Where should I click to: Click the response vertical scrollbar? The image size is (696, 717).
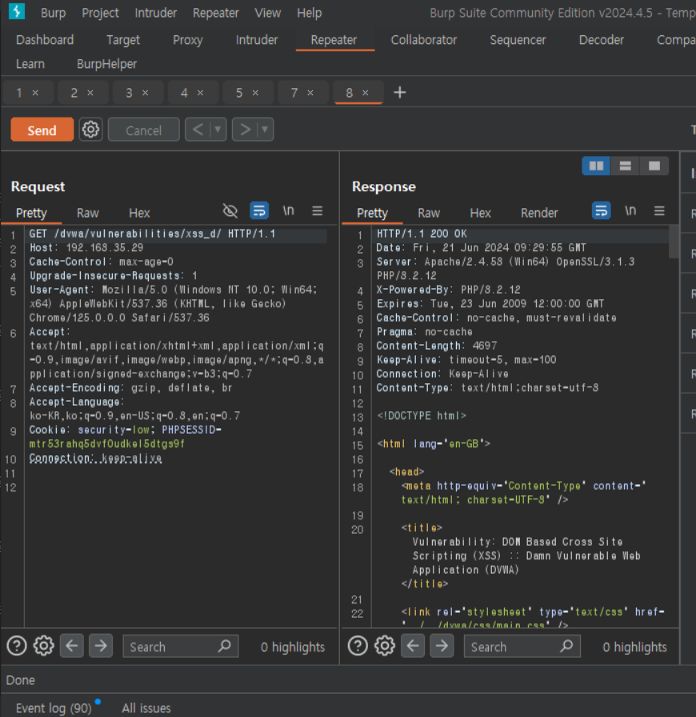pyautogui.click(x=674, y=242)
